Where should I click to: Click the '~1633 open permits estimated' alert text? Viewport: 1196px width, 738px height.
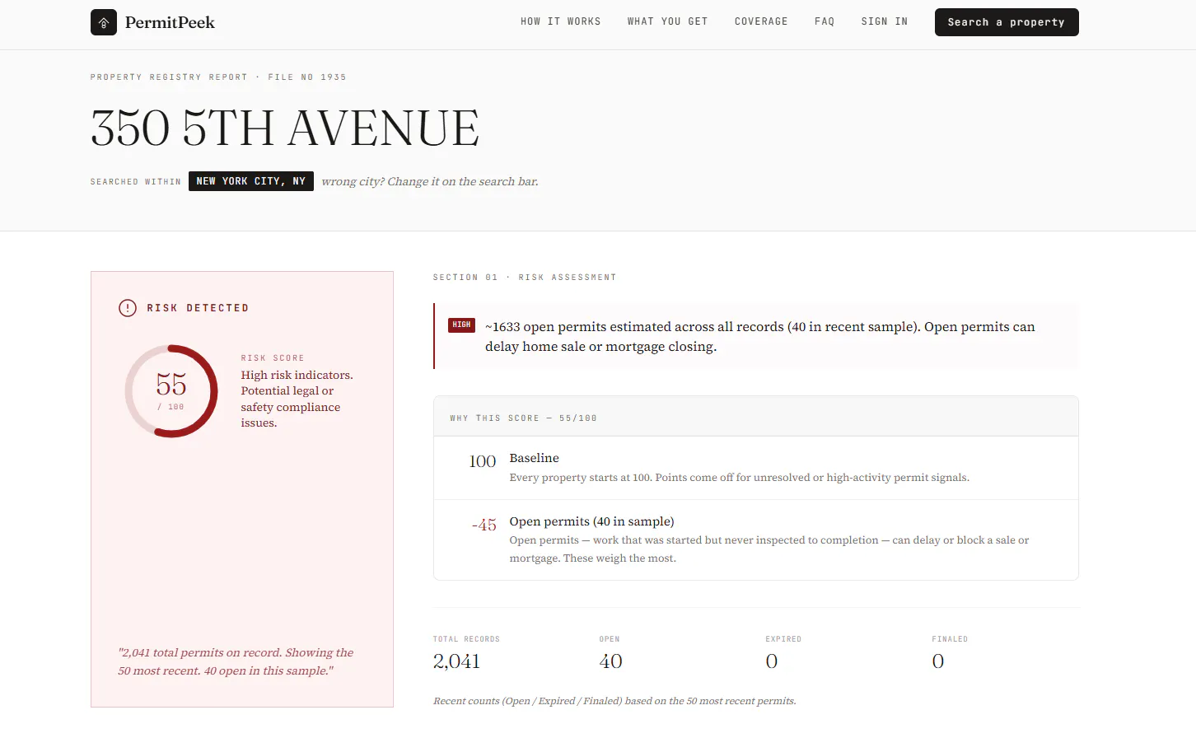760,336
